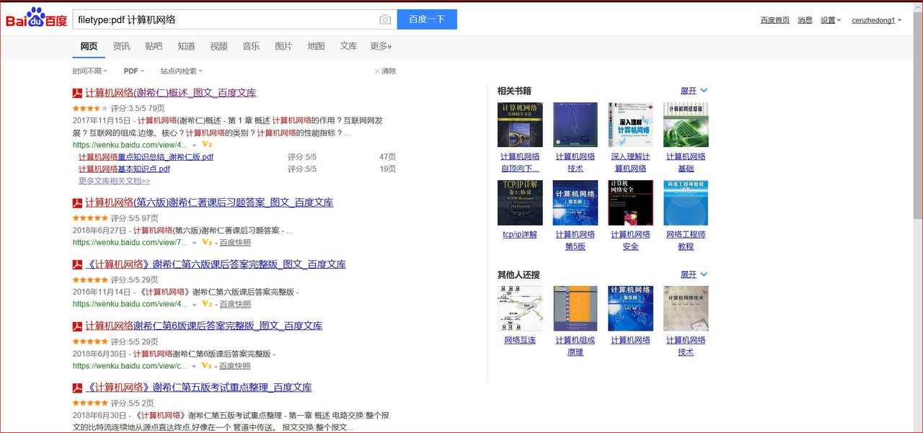Click 更多文库相关文档>> link
923x433 pixels.
[114, 181]
